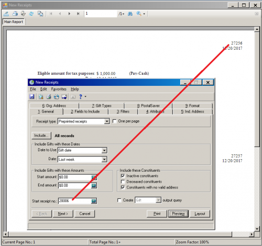Switch to the Fields to Include tab
Image resolution: width=262 pixels, height=246 pixels.
85,111
